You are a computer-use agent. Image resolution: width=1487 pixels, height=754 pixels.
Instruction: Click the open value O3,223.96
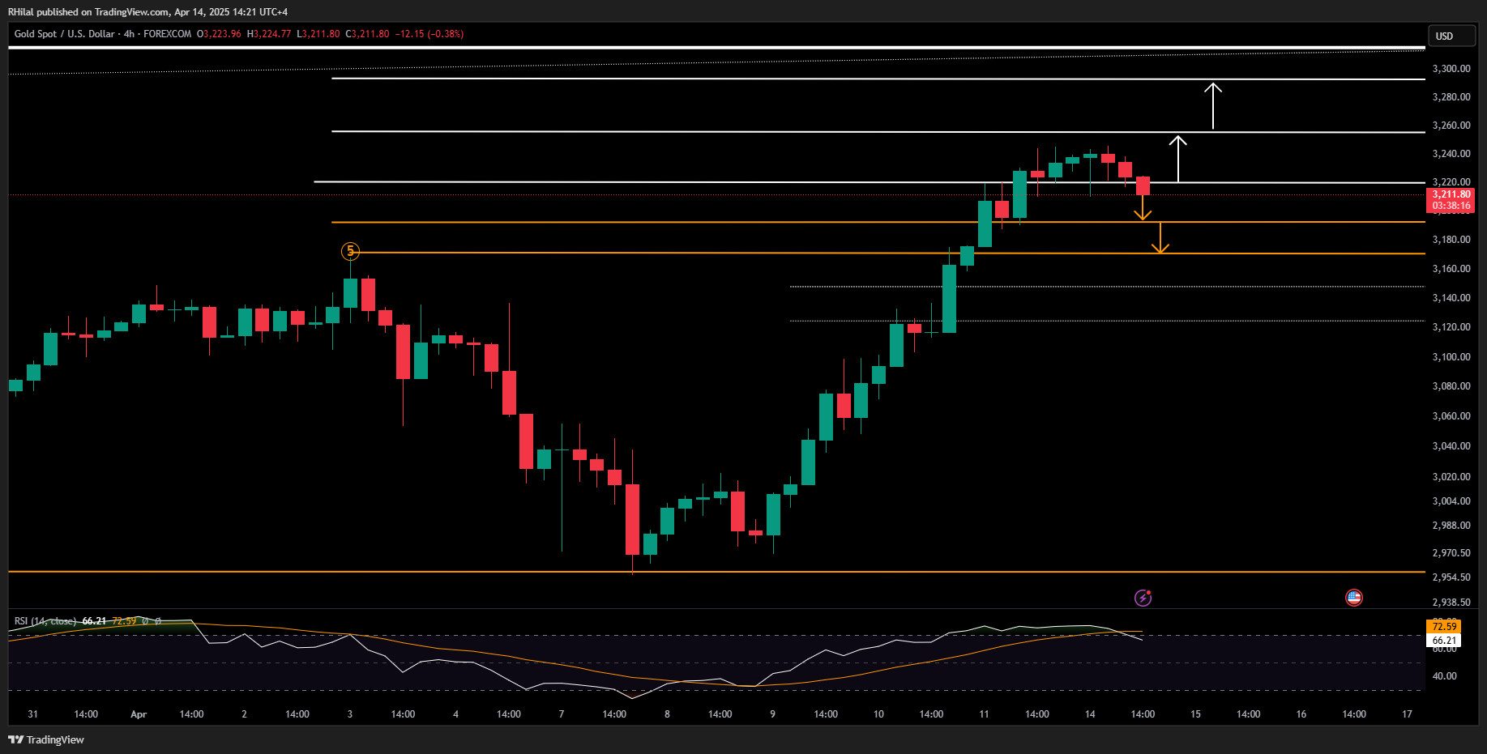click(219, 34)
